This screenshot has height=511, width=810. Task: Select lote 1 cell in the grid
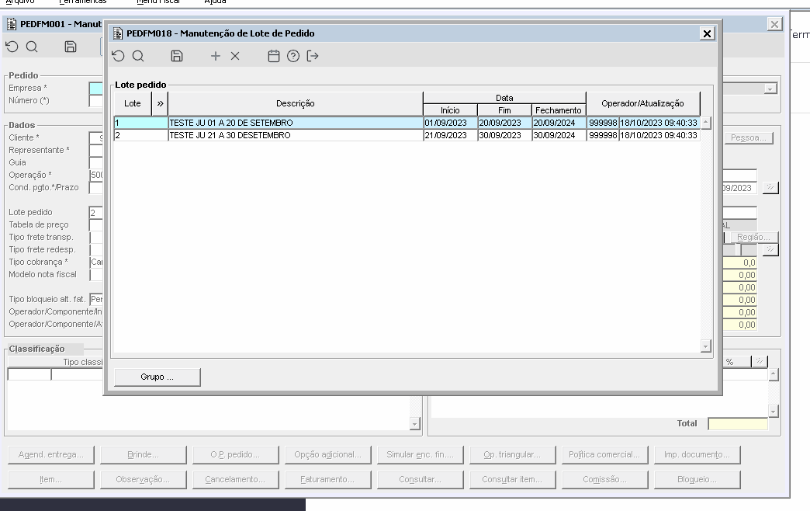140,123
